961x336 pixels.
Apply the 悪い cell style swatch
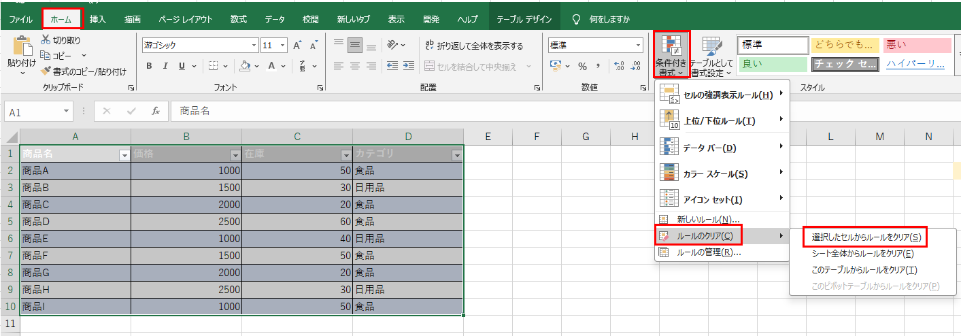(915, 45)
